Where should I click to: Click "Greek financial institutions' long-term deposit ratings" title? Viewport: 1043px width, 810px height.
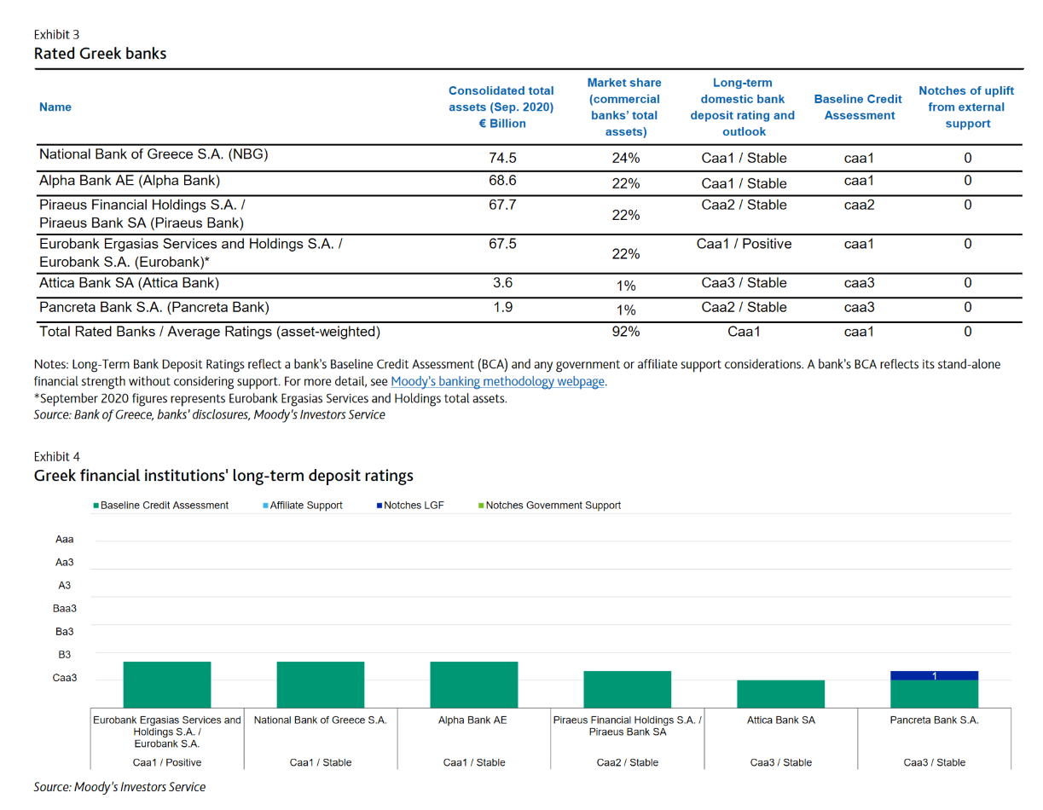[x=223, y=476]
